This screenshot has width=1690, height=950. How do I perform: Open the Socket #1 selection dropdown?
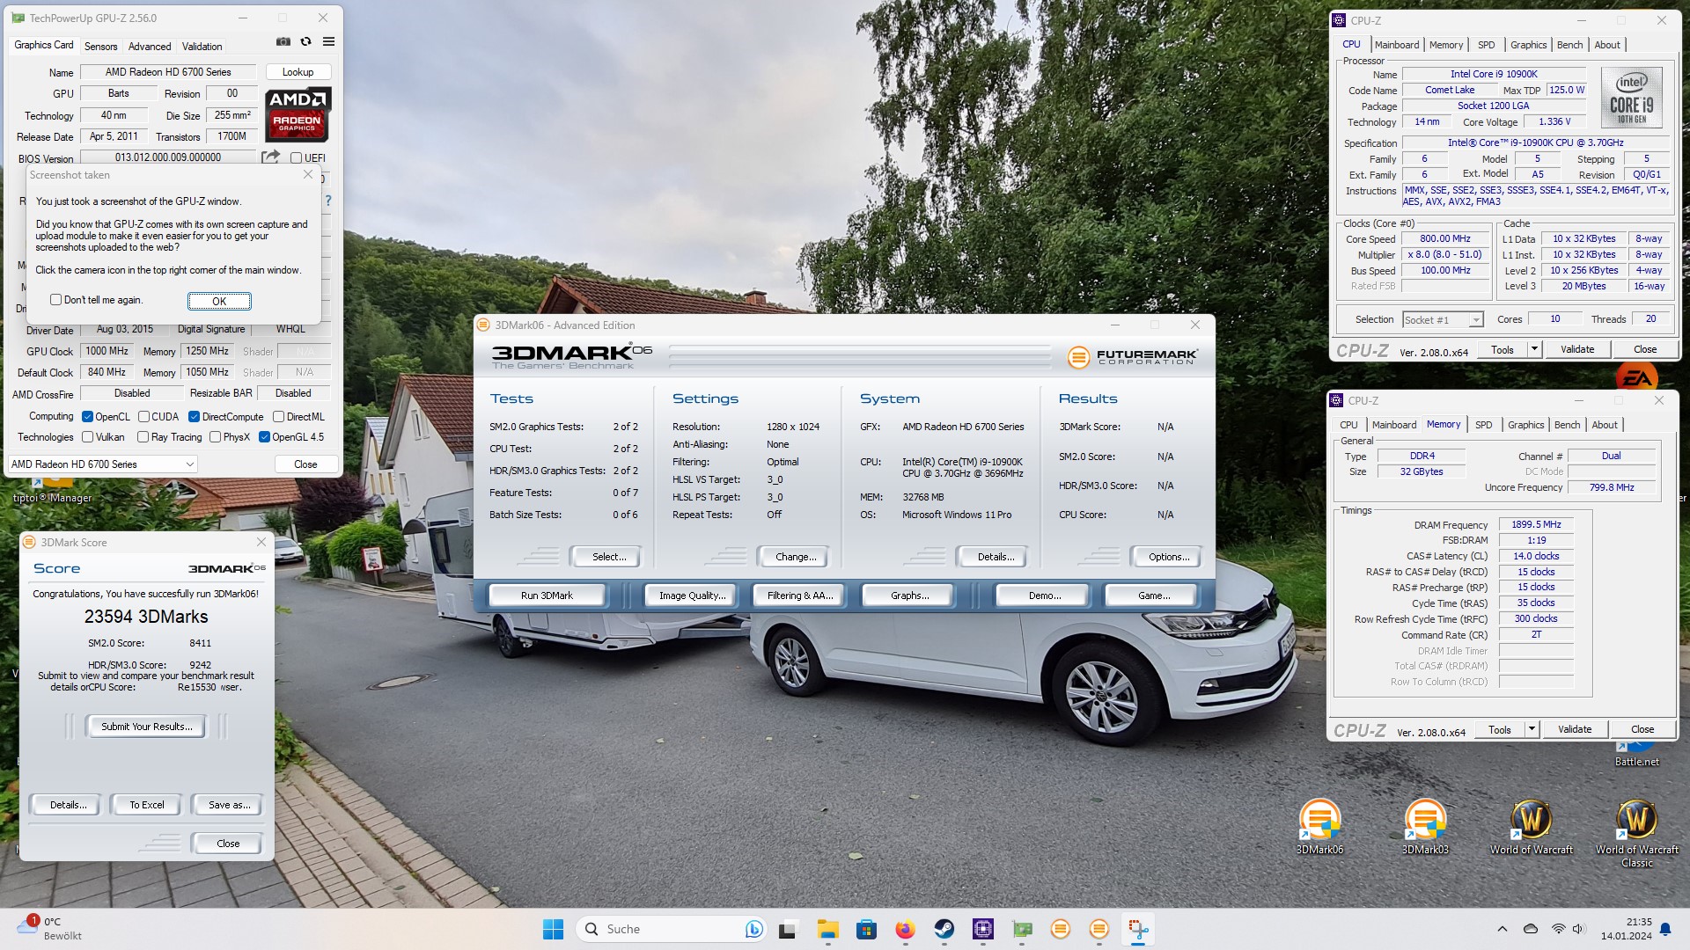click(x=1443, y=320)
